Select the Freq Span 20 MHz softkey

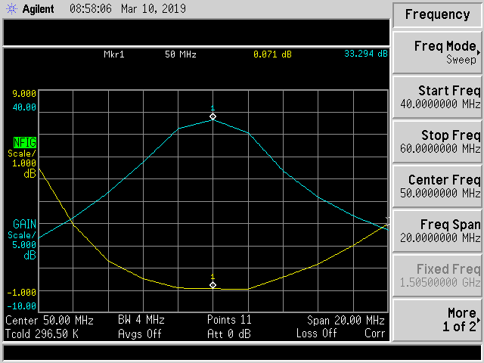click(437, 231)
